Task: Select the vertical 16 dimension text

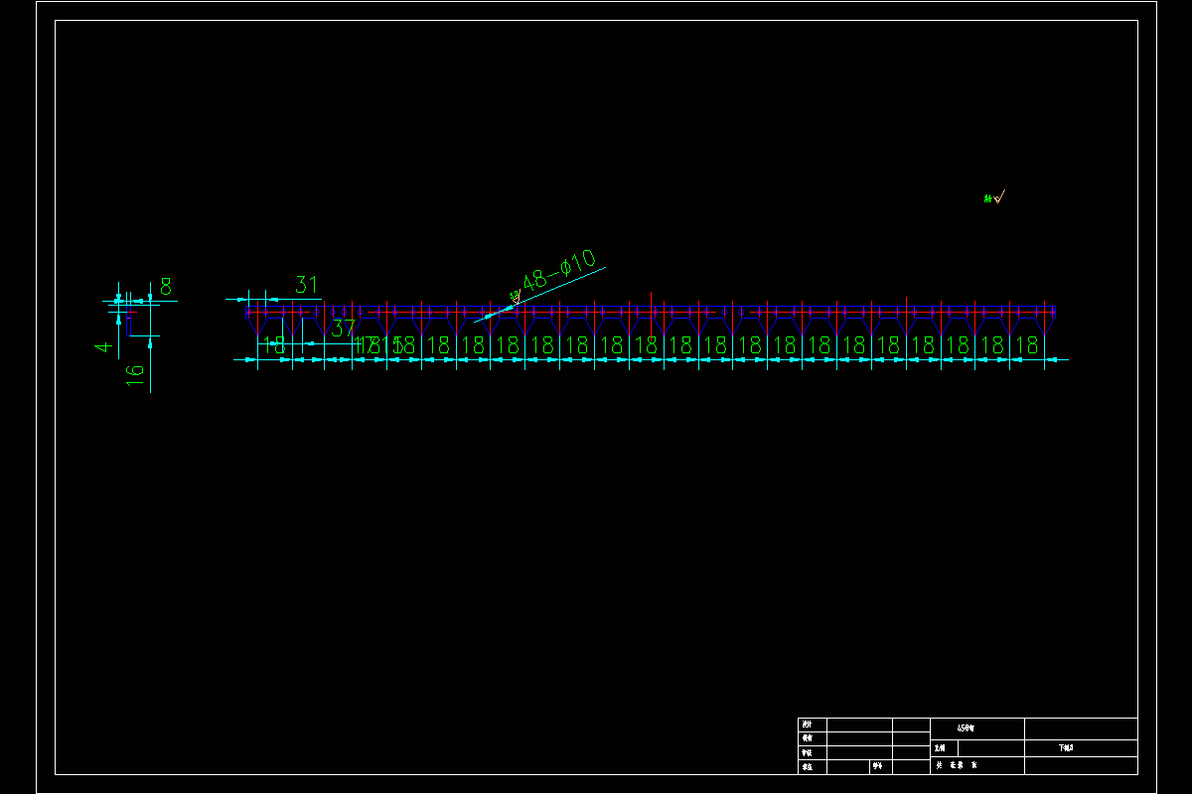Action: coord(135,374)
